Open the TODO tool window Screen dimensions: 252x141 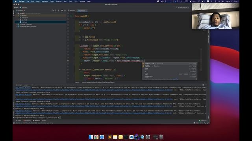19,121
